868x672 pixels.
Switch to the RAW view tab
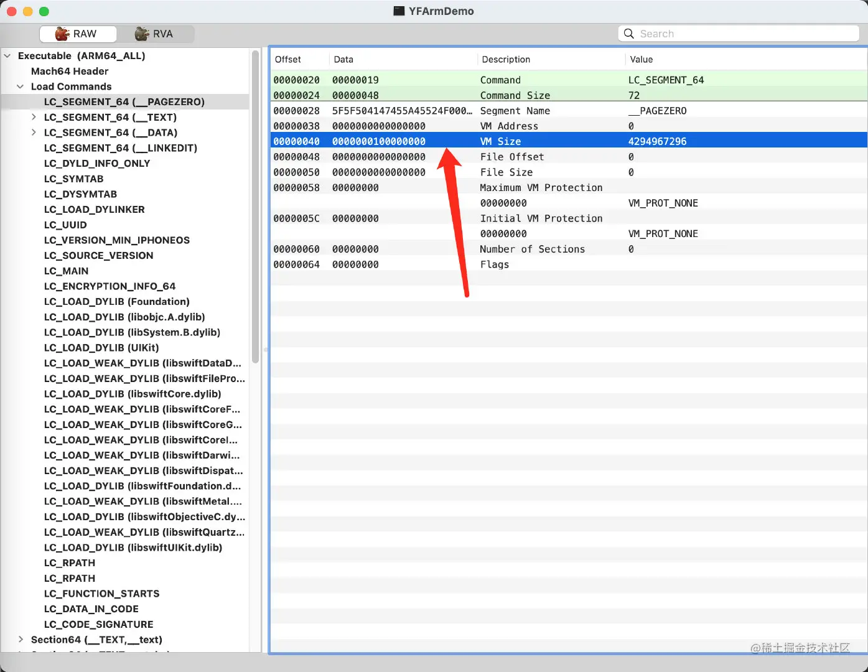[x=78, y=34]
